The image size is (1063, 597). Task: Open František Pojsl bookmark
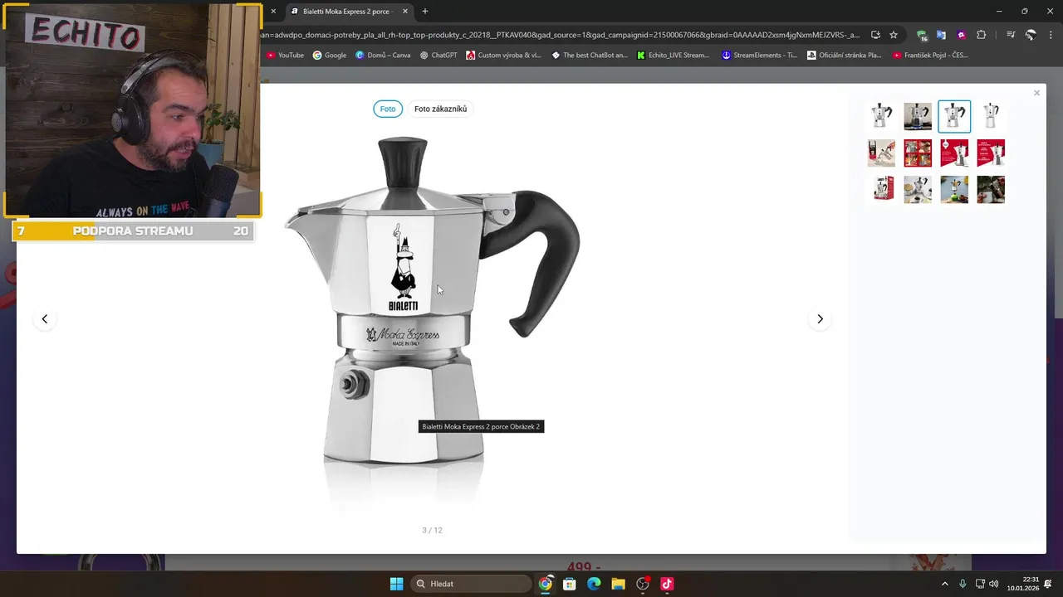coord(930,56)
